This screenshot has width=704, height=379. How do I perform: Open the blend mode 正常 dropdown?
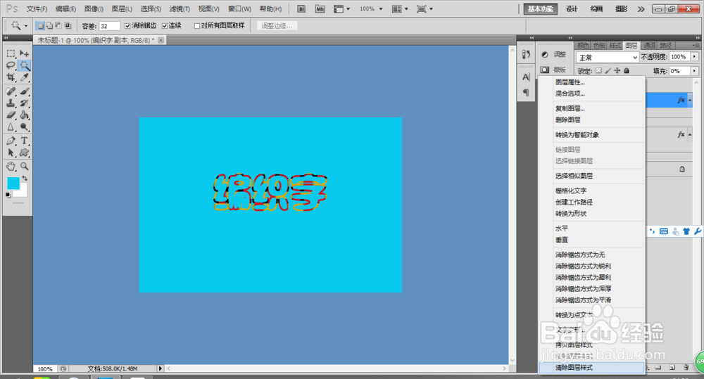[608, 58]
